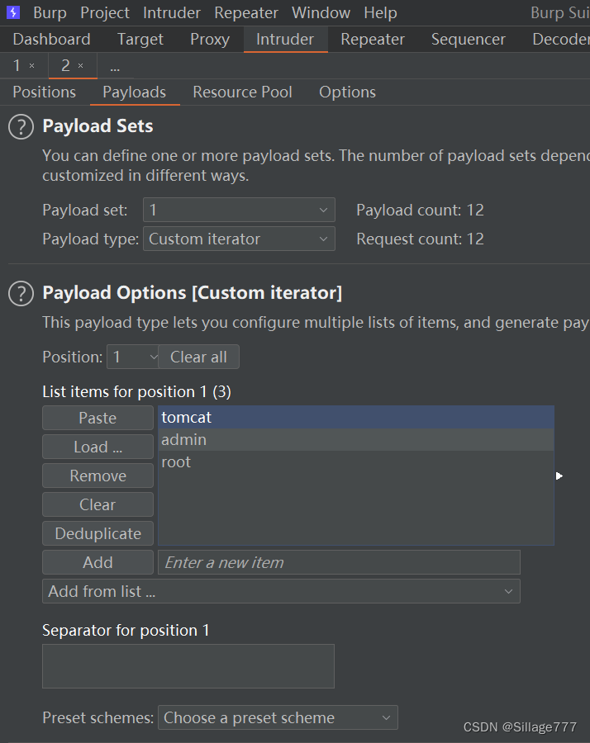Open help for Payload Options section
Viewport: 590px width, 743px height.
click(21, 293)
